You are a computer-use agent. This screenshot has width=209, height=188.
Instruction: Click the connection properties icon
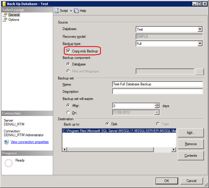(6, 142)
